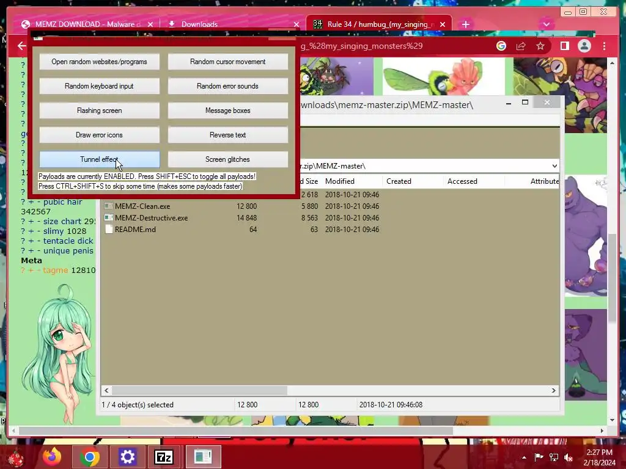Click the MEMZ-Clean.exe file icon
The width and height of the screenshot is (626, 469).
[x=109, y=206]
